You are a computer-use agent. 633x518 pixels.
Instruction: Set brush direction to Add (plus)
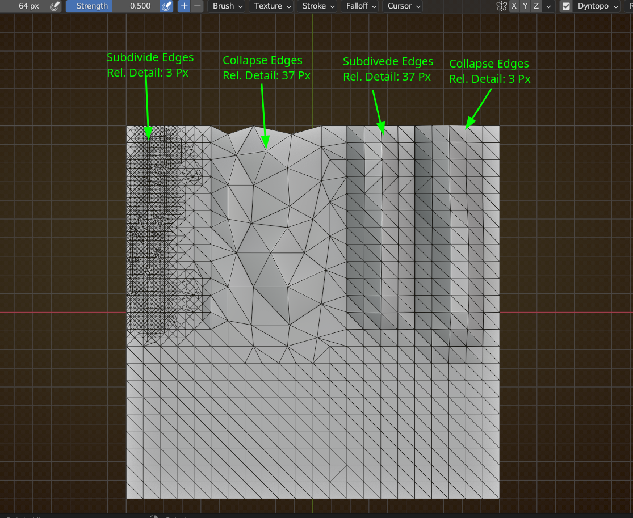(184, 6)
